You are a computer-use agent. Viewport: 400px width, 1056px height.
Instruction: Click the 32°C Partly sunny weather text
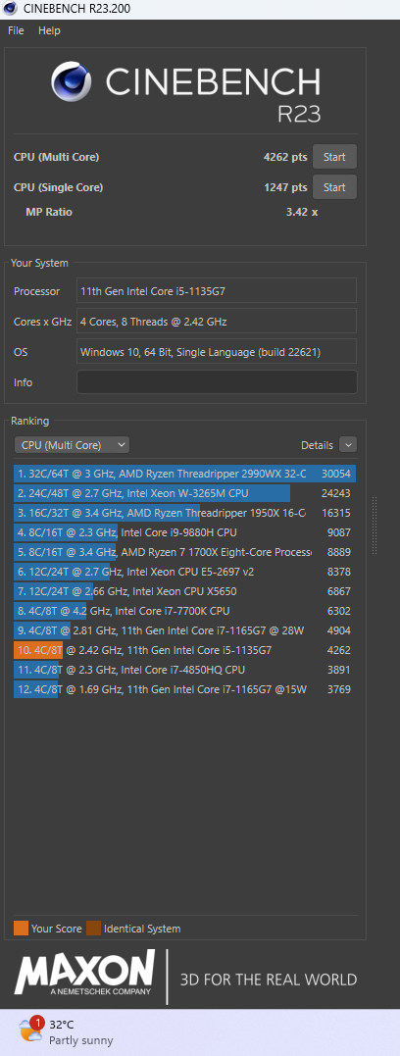point(80,1031)
